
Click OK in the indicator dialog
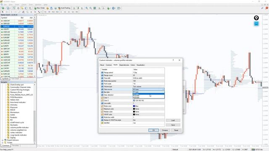153,130
